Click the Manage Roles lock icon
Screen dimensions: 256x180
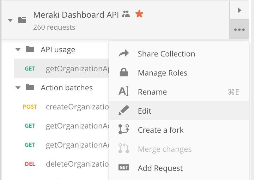(124, 72)
